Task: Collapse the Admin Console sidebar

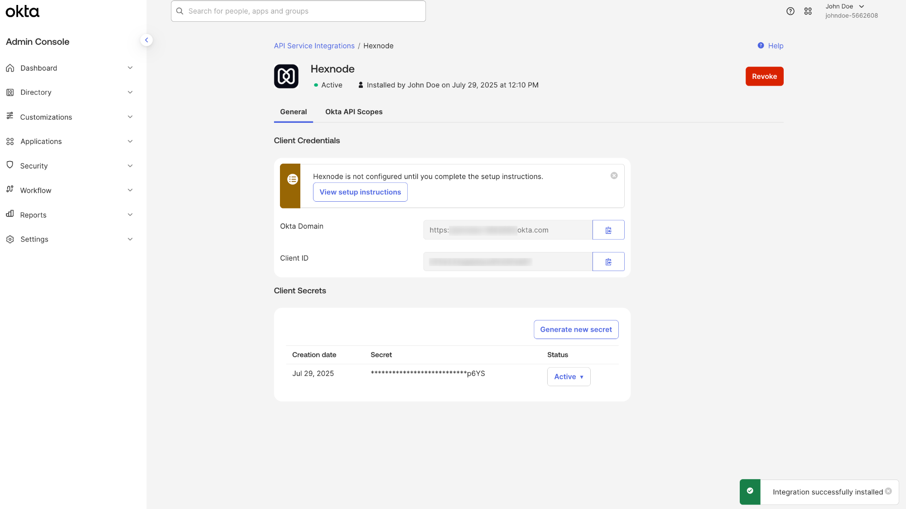Action: click(146, 40)
